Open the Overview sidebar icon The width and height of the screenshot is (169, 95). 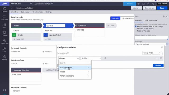(5, 9)
